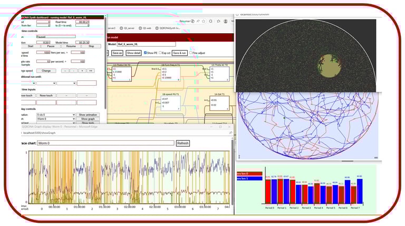This screenshot has width=405, height=226.
Task: Open the browser profile avatar icon
Action: click(x=226, y=21)
